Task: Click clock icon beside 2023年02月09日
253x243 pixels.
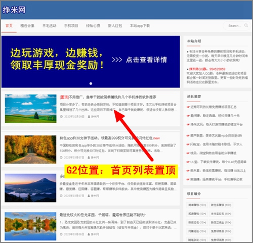Action: (x=61, y=117)
